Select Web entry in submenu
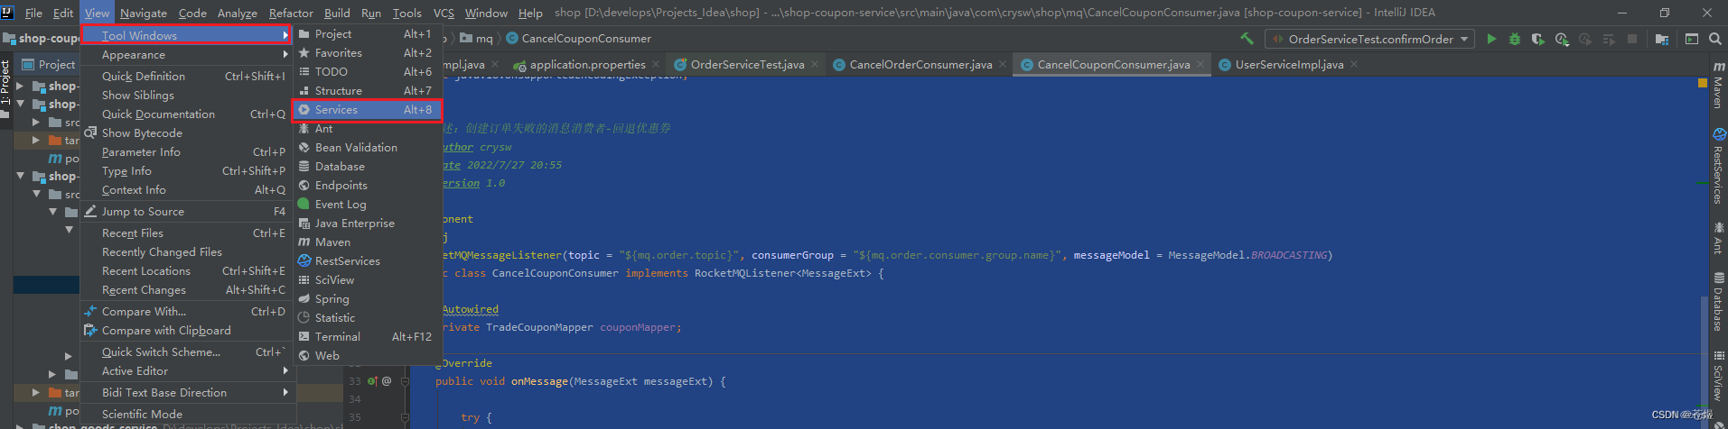 coord(367,356)
